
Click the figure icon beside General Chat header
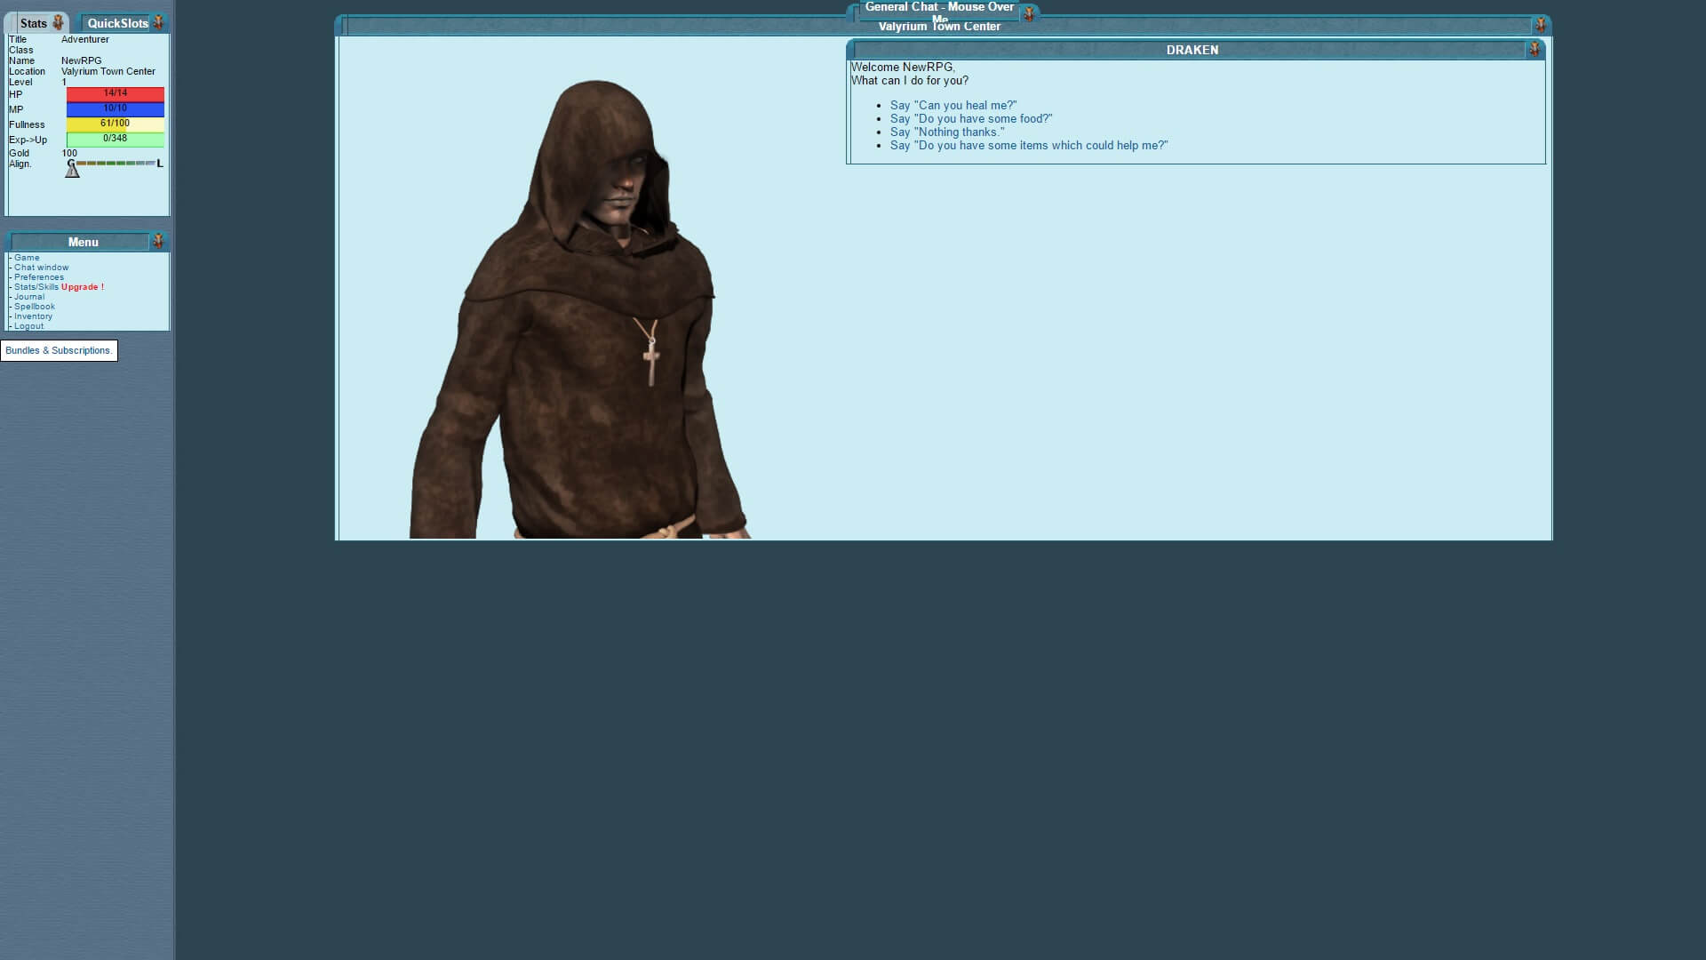pos(1029,14)
